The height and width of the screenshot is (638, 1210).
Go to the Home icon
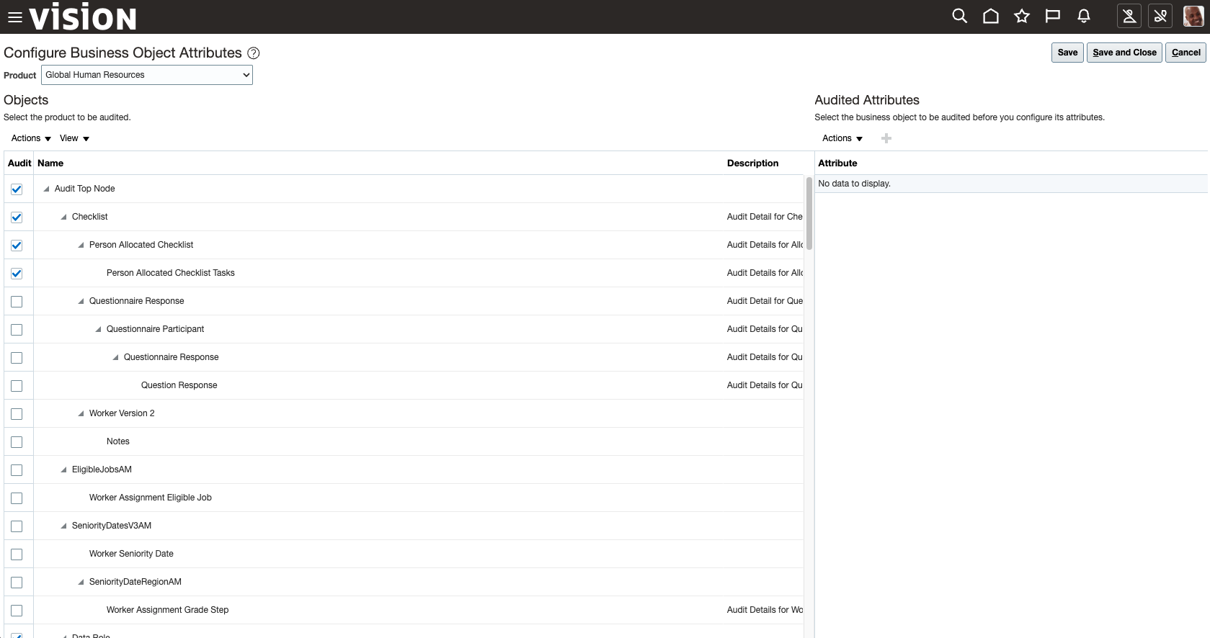tap(991, 16)
